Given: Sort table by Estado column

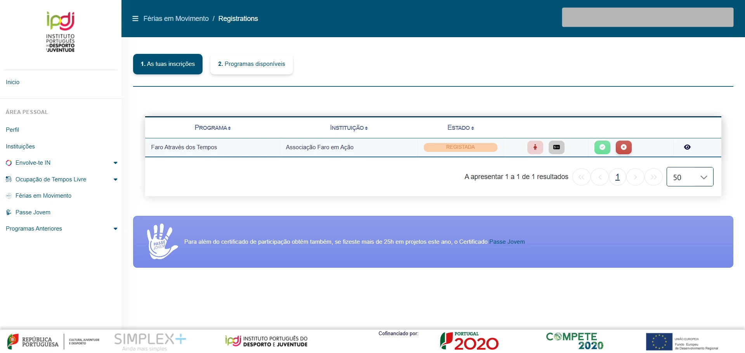Looking at the screenshot, I should click(x=461, y=127).
